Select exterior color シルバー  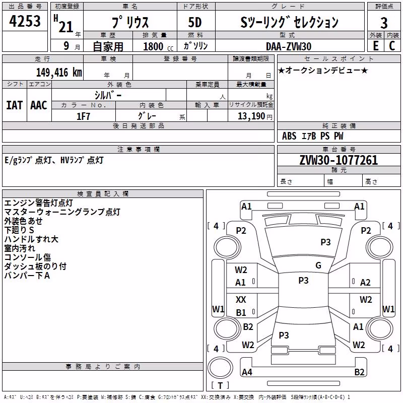tap(108, 95)
